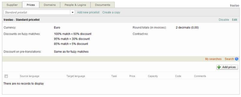Click the Add new pricelist link
241x97 pixels.
(x=88, y=12)
